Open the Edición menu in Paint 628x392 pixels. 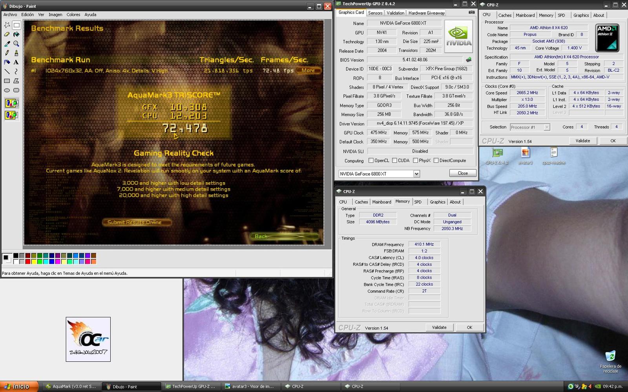[27, 15]
